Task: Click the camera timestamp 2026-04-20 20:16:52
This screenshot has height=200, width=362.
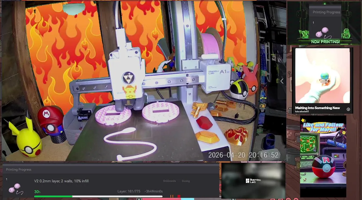Action: pyautogui.click(x=243, y=155)
